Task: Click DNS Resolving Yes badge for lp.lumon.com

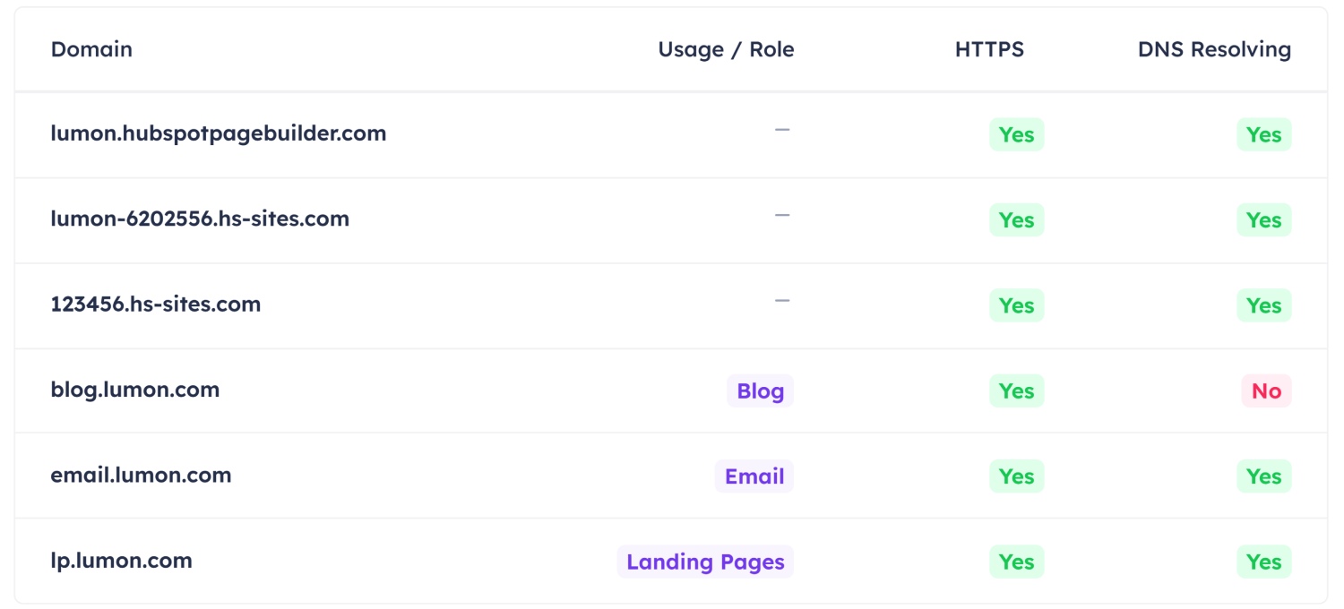Action: [1263, 562]
